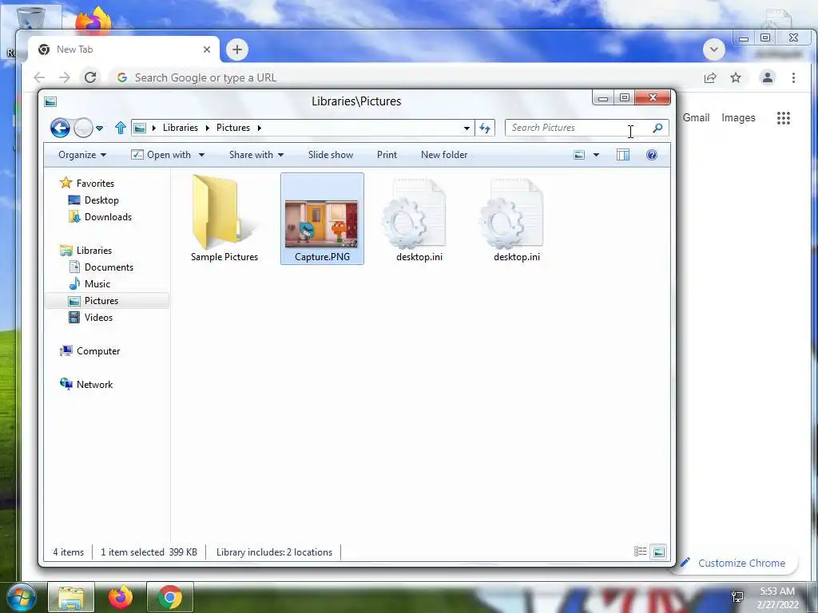Click the Pictures breadcrumb in address bar
Viewport: 818px width, 613px height.
coord(233,128)
